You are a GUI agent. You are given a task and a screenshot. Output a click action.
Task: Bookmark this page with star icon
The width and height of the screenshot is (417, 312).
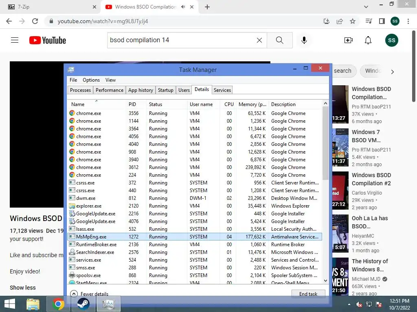point(353,21)
